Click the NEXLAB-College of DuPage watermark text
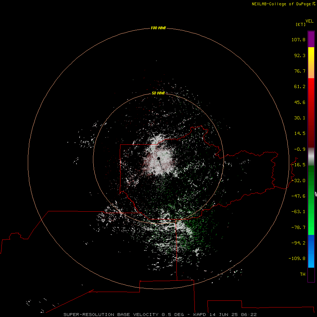This screenshot has height=317, width=317. (284, 4)
